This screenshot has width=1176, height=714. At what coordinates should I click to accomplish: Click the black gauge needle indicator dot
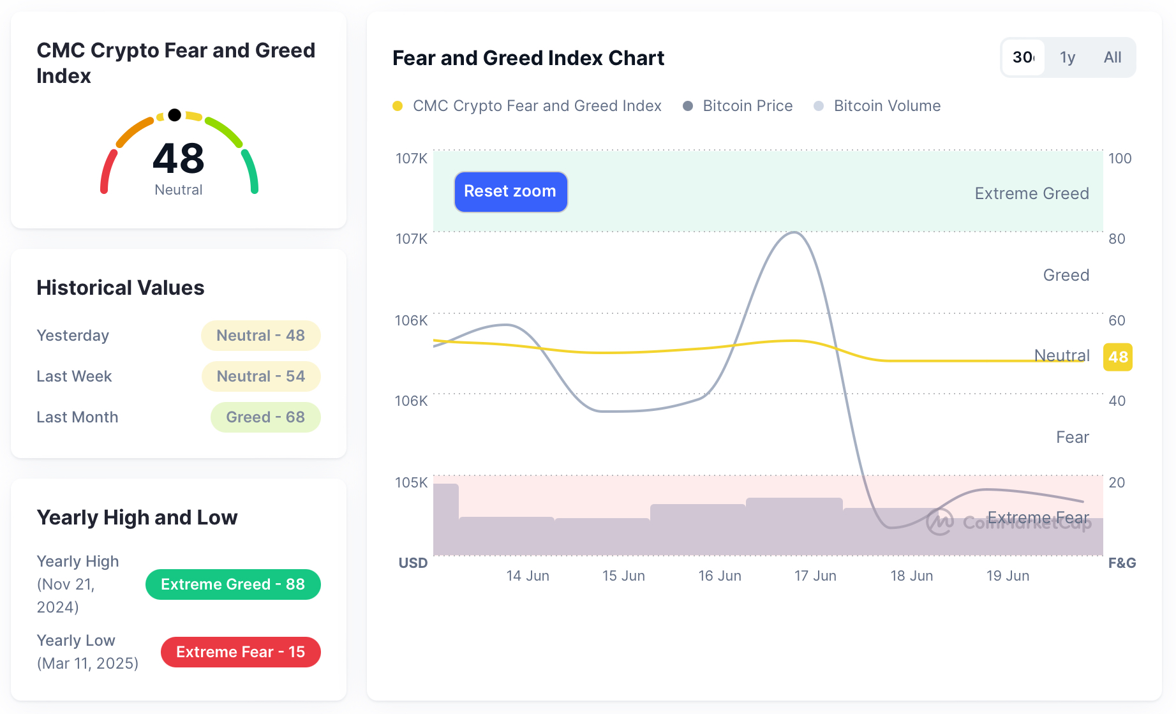174,115
